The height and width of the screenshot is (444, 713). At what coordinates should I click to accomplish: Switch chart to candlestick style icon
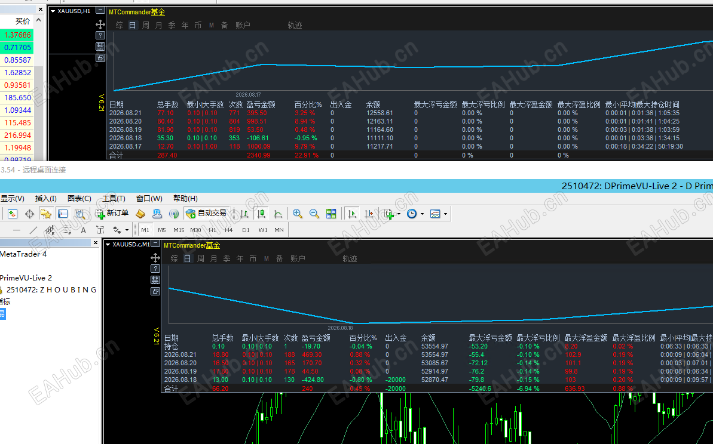261,214
